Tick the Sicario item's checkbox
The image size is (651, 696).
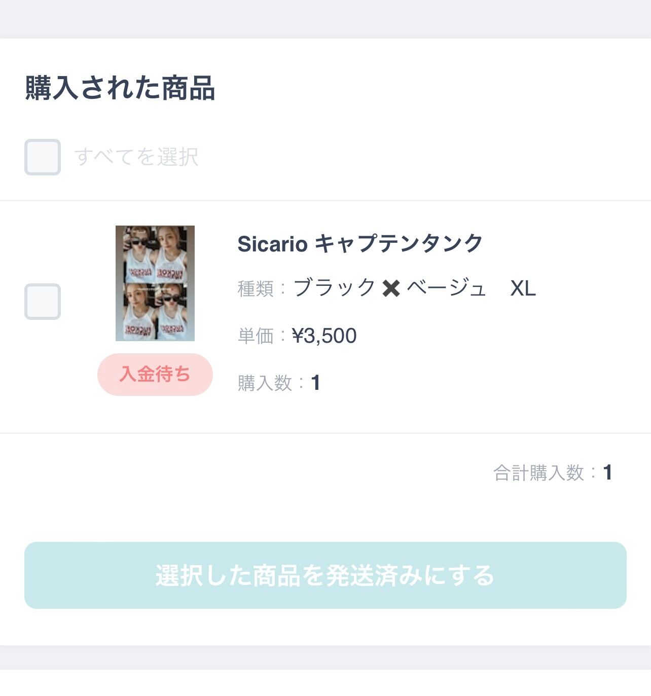(x=43, y=302)
